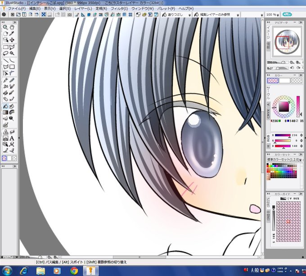Activate transparent color in Color panel
Image resolution: width=306 pixels, height=276 pixels.
(x=297, y=81)
